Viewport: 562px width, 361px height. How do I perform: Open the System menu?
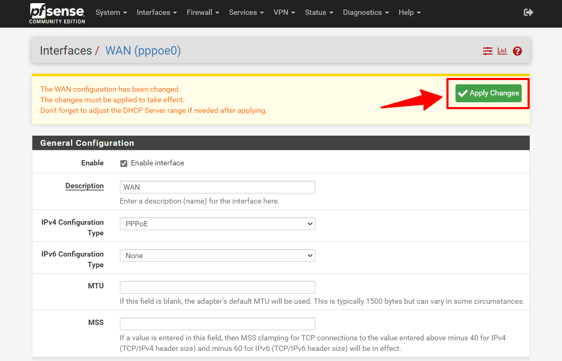tap(111, 12)
